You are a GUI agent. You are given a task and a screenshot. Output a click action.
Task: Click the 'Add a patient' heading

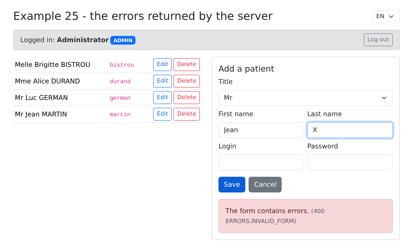pos(246,69)
